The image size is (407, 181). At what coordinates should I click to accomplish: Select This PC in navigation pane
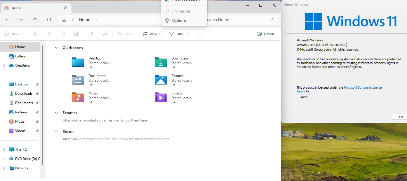[x=20, y=150]
